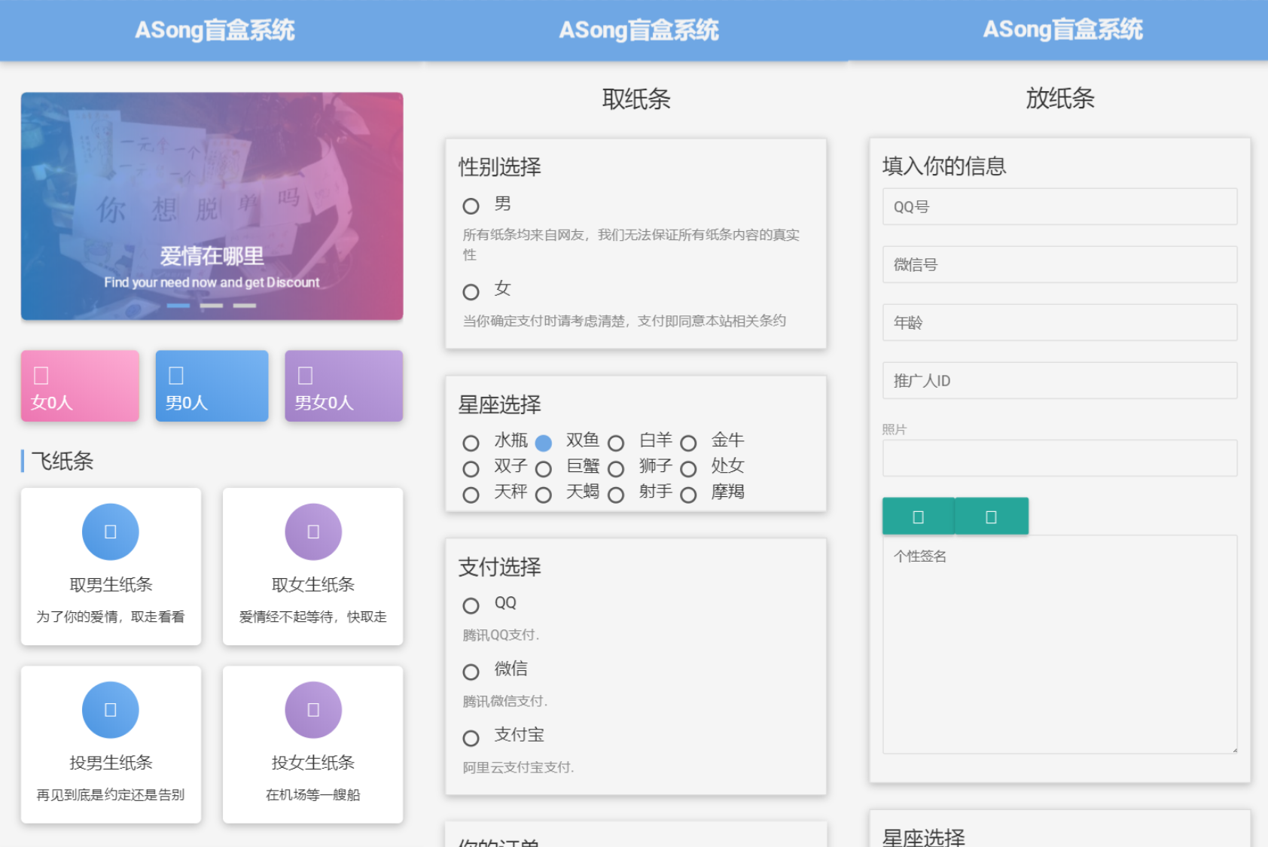This screenshot has height=847, width=1268.
Task: Select the 水瓶 constellation radio button
Action: [471, 443]
